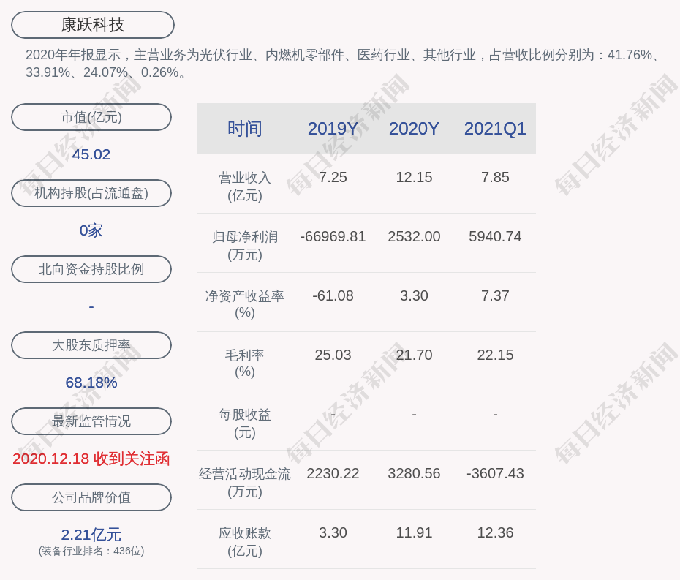This screenshot has width=680, height=580.
Task: Click row label 应收账款(亿元)
Action: [x=245, y=542]
